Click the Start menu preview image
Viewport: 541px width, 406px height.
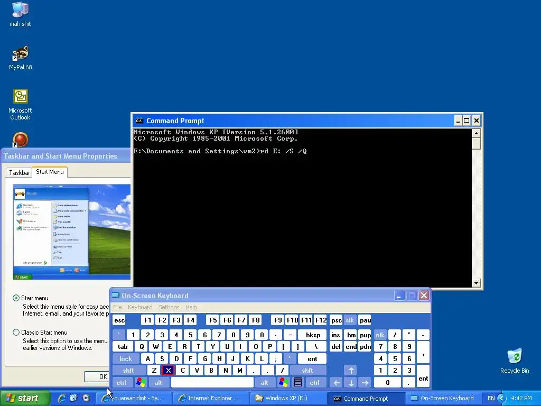(x=72, y=232)
